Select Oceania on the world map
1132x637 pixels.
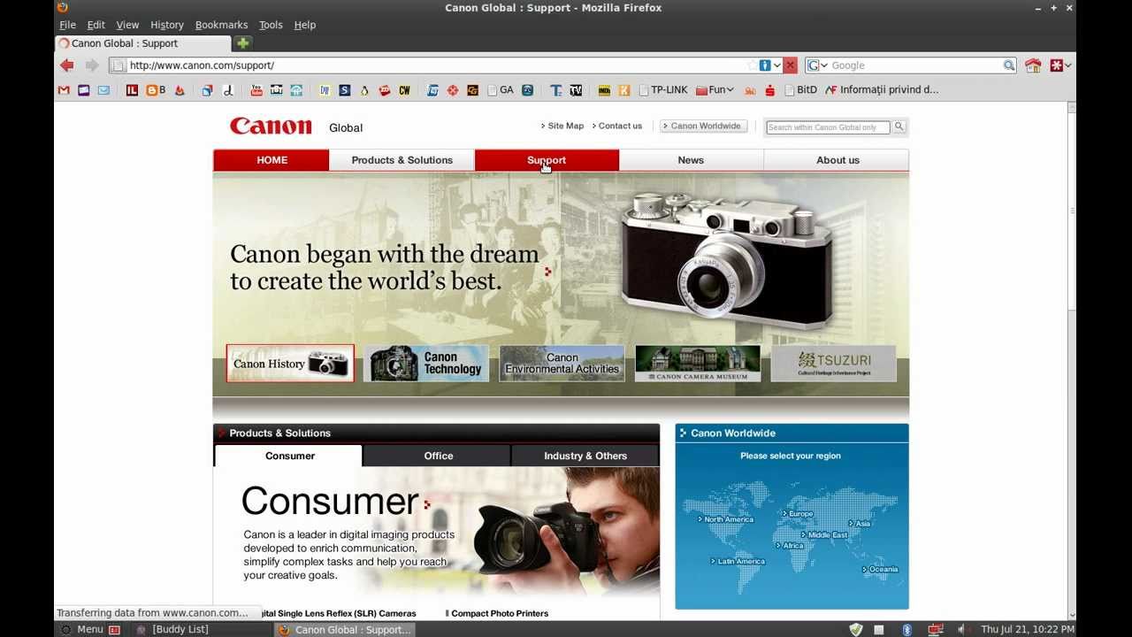[x=880, y=569]
